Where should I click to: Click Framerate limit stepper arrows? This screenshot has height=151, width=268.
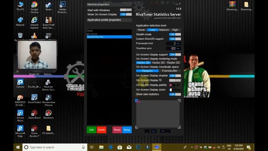pos(178,44)
